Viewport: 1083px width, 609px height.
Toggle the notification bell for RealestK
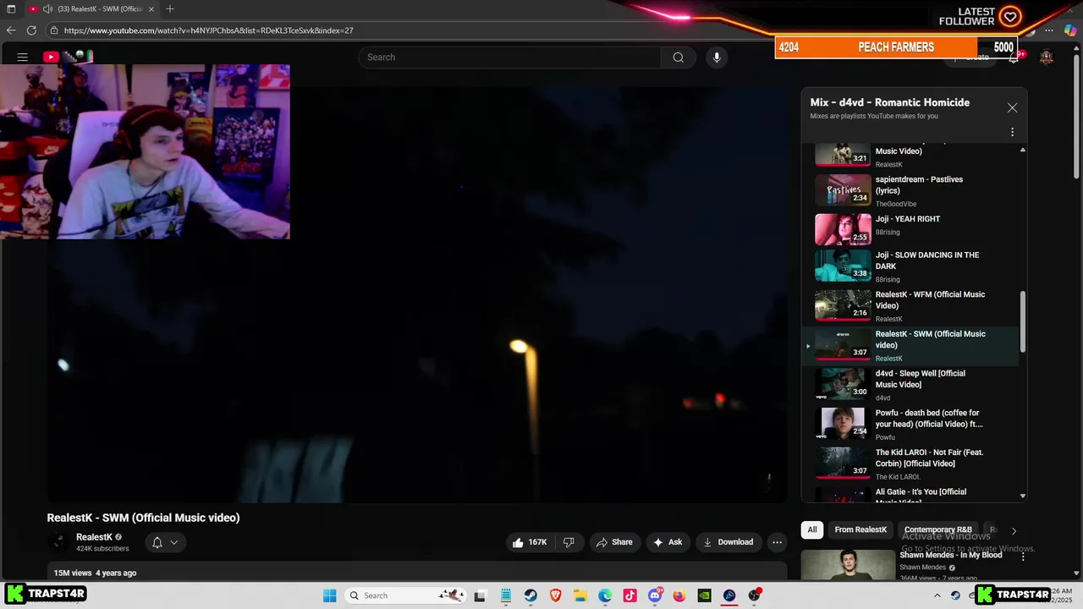[157, 542]
